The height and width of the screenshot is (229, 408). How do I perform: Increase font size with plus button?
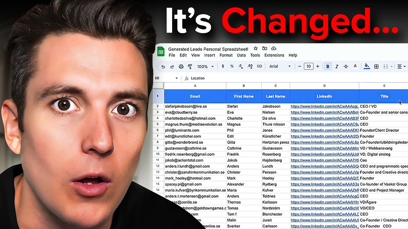[x=317, y=66]
